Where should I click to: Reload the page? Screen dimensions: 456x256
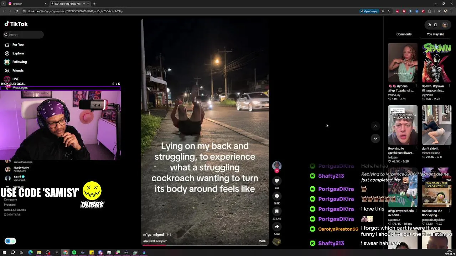(x=16, y=11)
